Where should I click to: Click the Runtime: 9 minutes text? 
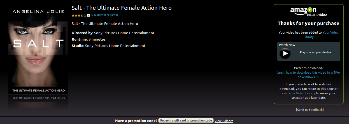89,39
